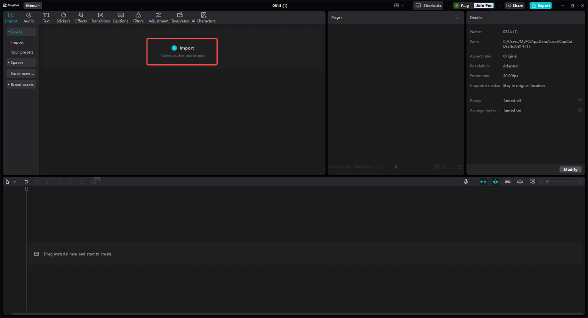Open the layout selector dropdown

(399, 6)
